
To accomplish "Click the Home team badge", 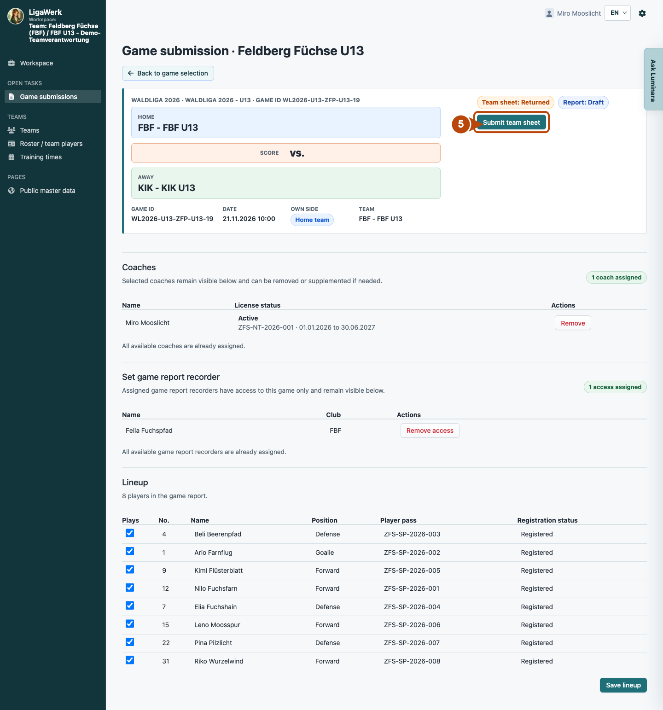I will click(x=312, y=220).
